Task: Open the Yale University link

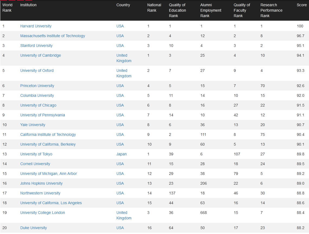Action: [33, 125]
